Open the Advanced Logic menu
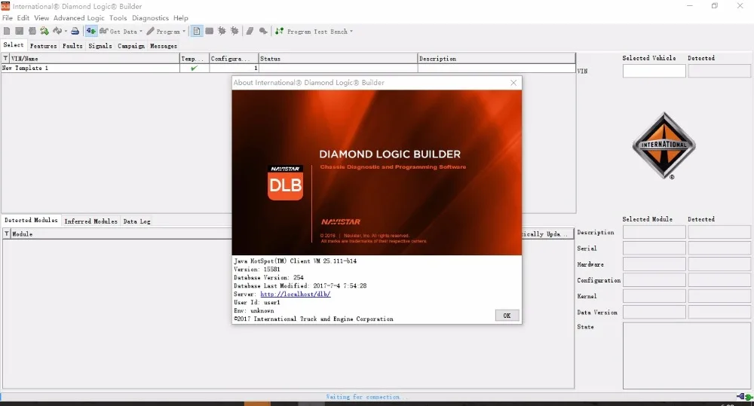 click(x=79, y=18)
